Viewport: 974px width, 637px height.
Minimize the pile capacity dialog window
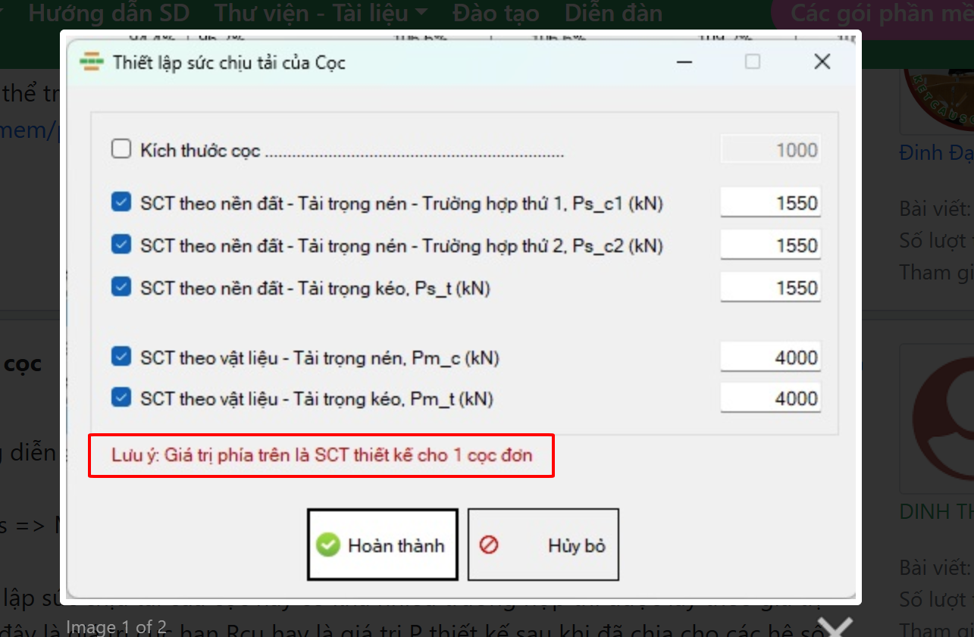684,61
